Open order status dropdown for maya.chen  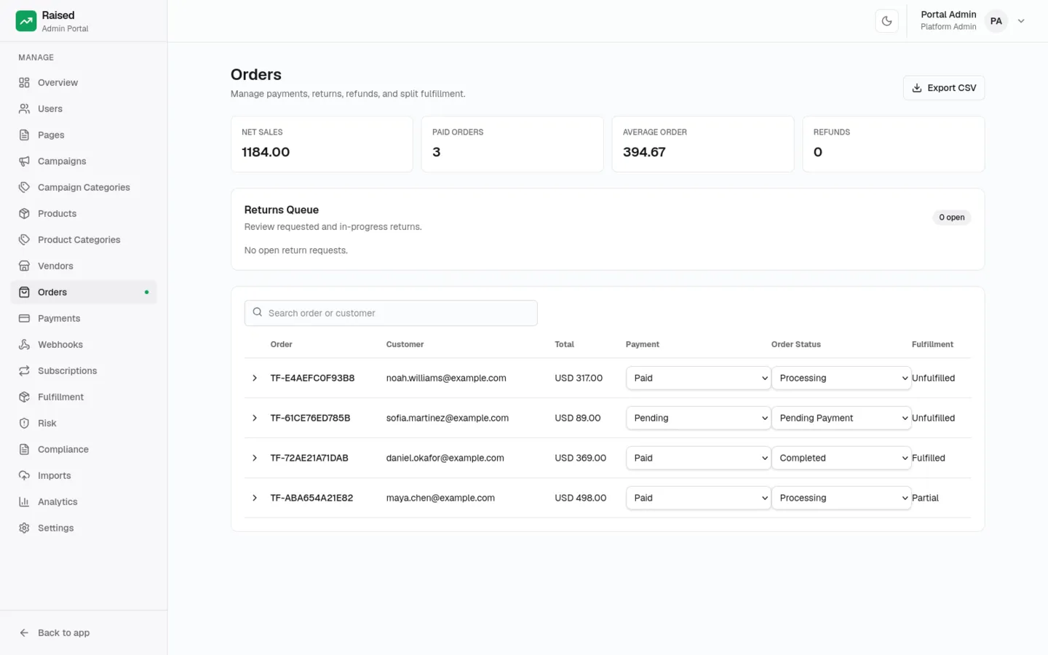click(841, 498)
